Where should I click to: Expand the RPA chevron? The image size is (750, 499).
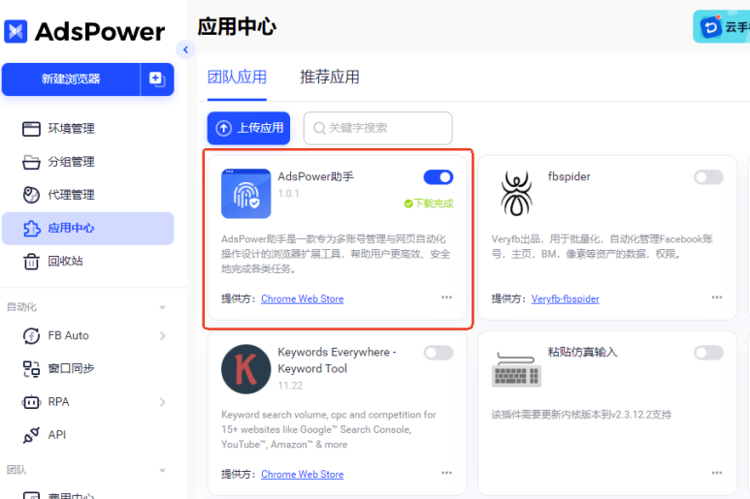[x=163, y=402]
